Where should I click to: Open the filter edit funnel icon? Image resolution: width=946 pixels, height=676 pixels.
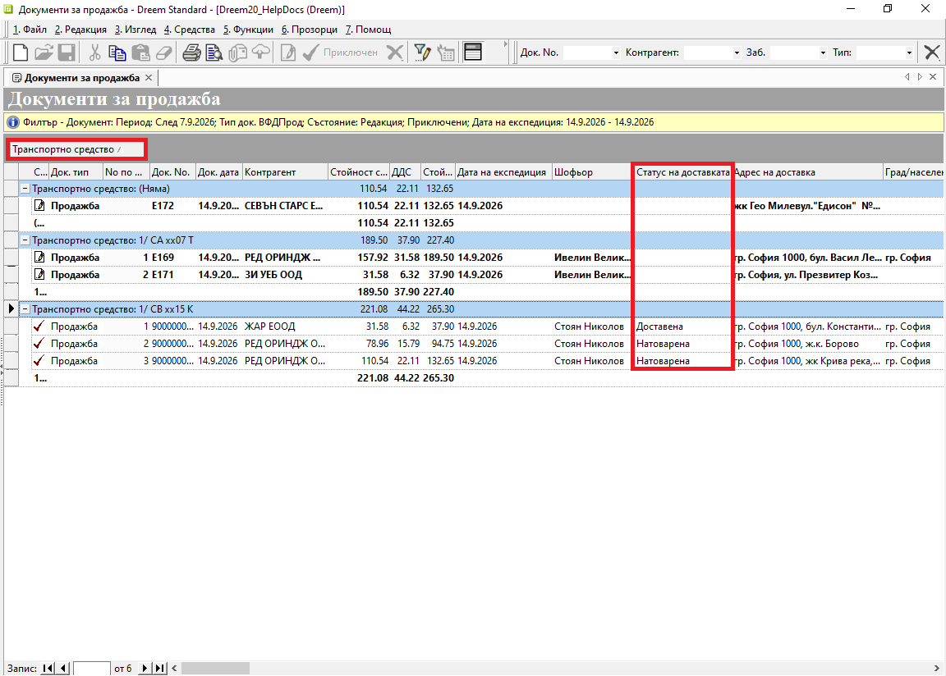[x=422, y=53]
